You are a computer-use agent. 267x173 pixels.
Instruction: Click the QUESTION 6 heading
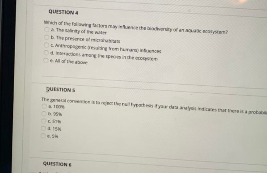(x=57, y=164)
